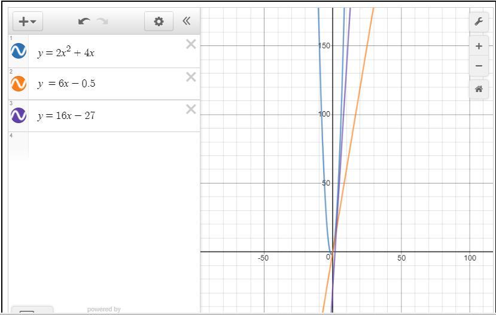Zoom in on the graph
This screenshot has height=315, width=496.
coord(479,46)
